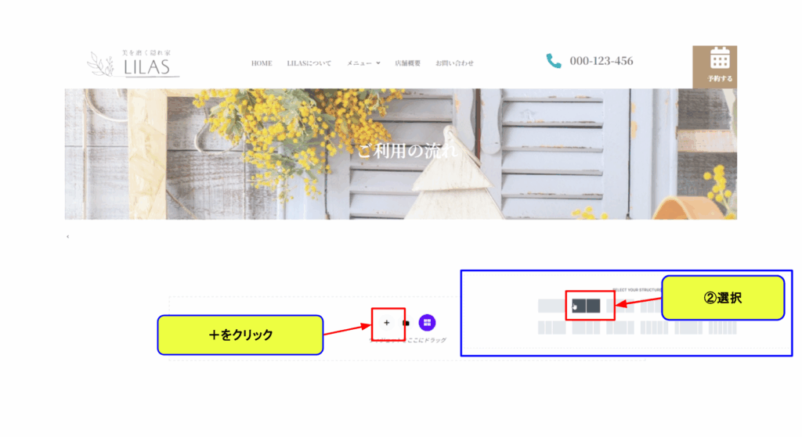
Task: Click the plus add-section icon
Action: click(x=387, y=323)
